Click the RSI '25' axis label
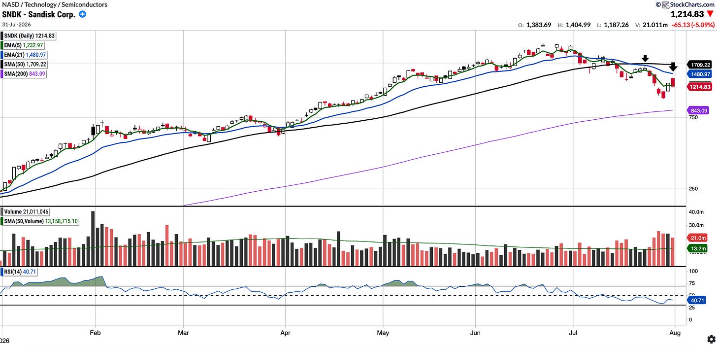This screenshot has width=717, height=346. coord(693,308)
